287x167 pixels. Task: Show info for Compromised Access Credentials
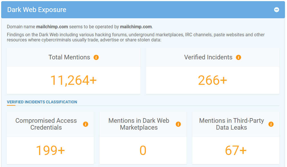86,124
